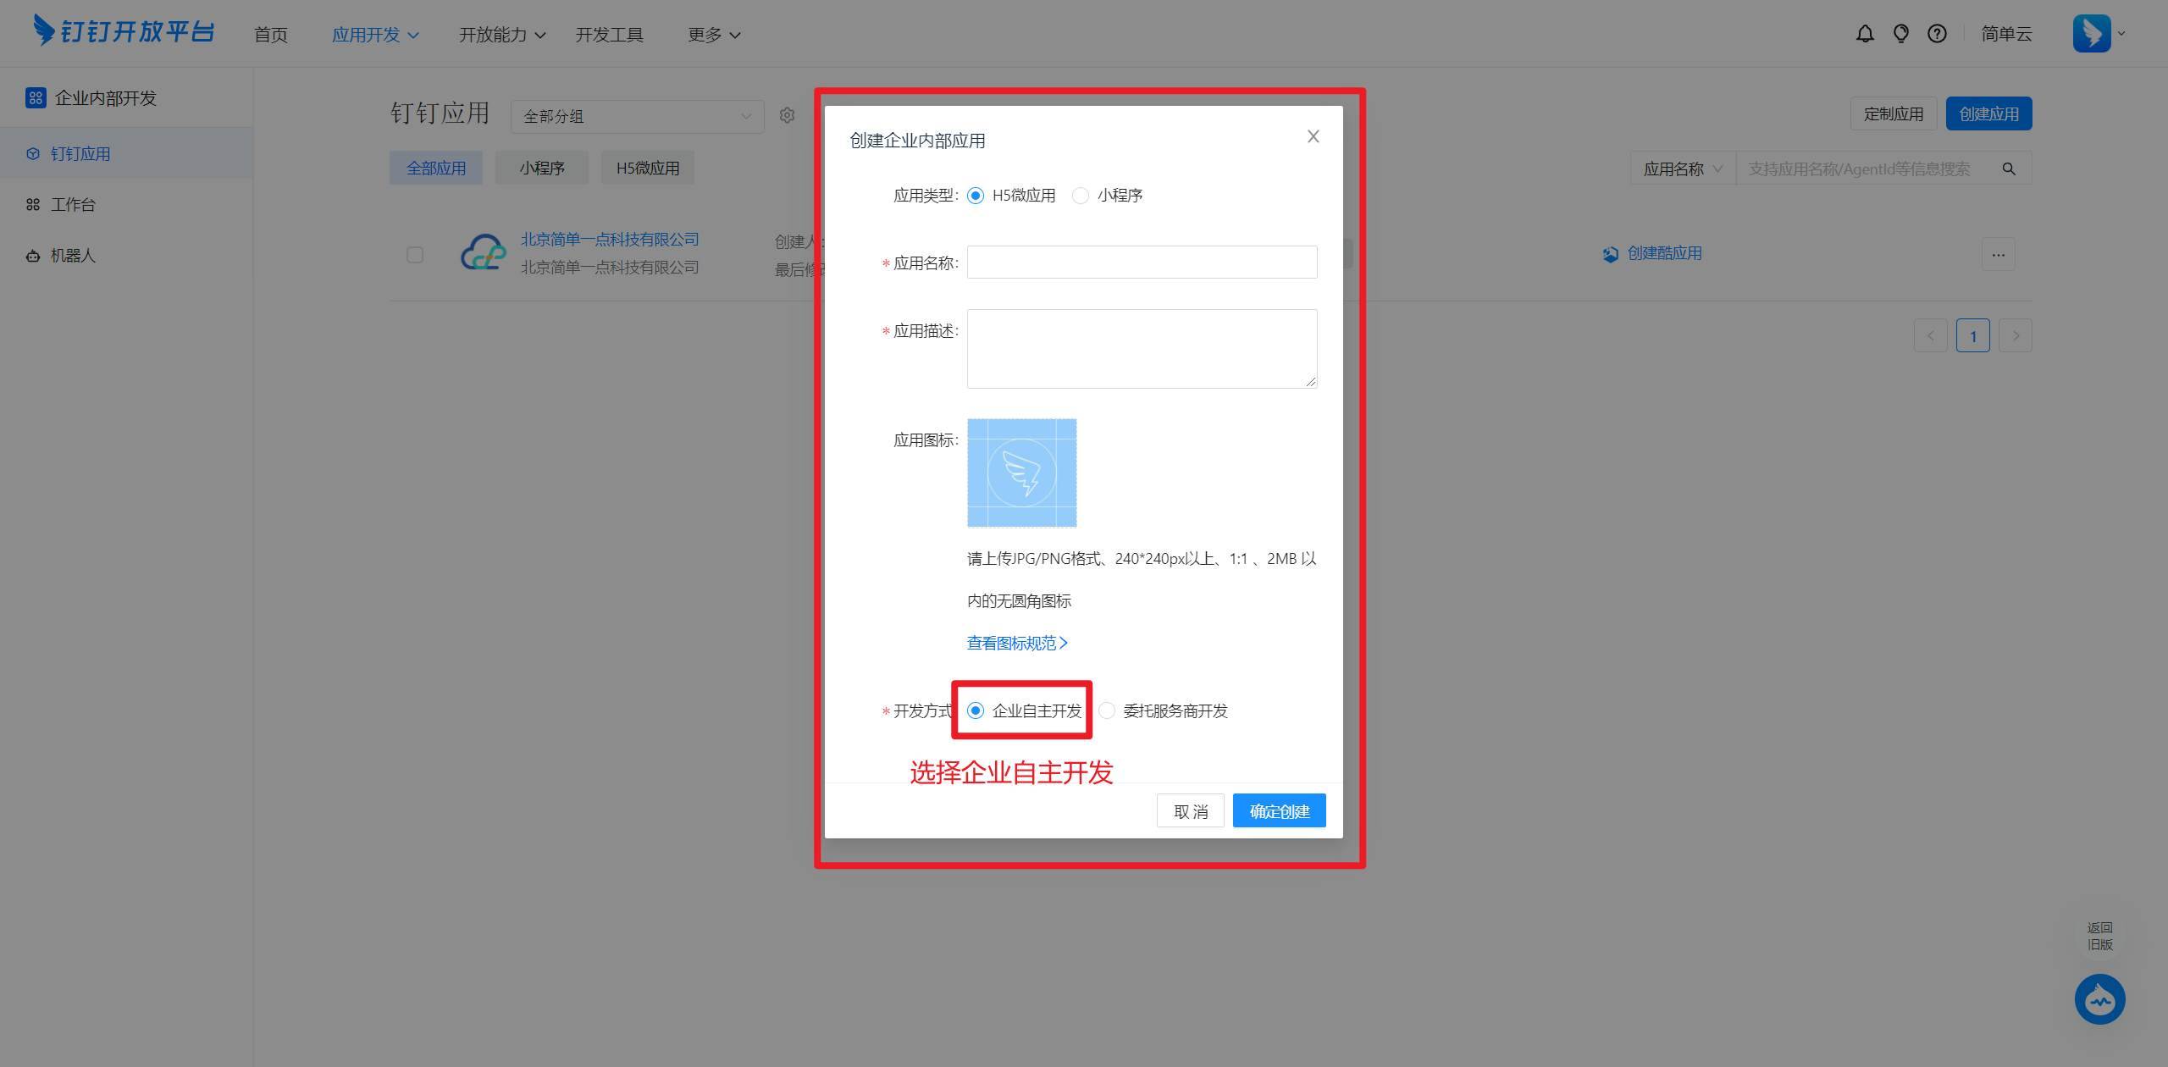2168x1067 pixels.
Task: Open the help question mark icon
Action: 1938,33
